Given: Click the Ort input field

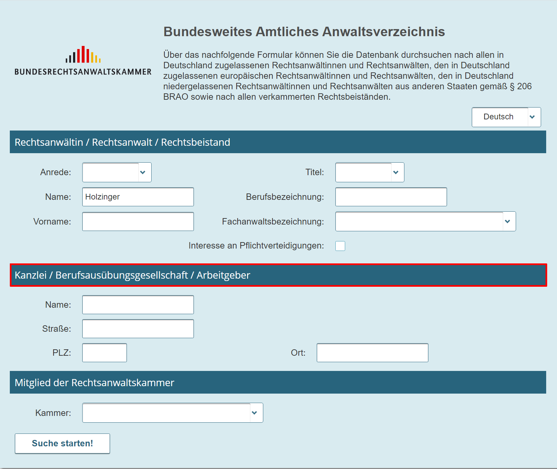Looking at the screenshot, I should [x=372, y=353].
